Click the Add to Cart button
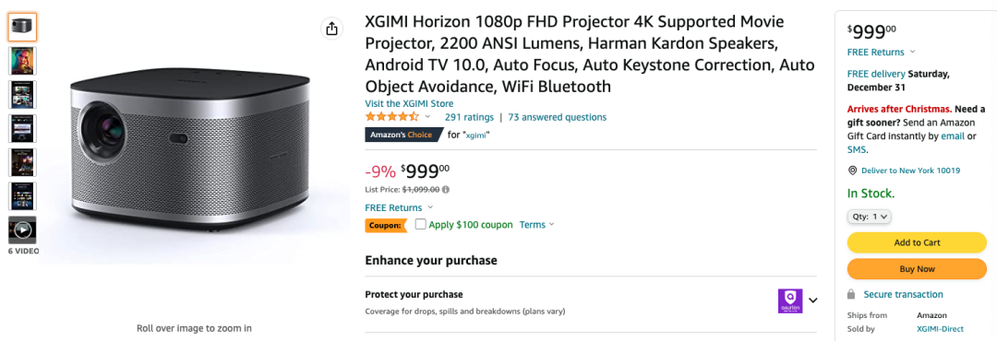 tap(917, 242)
